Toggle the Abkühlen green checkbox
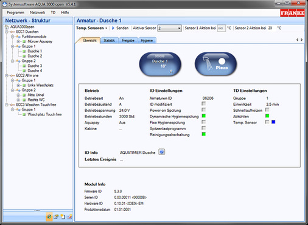The height and width of the screenshot is (225, 308). click(x=267, y=116)
